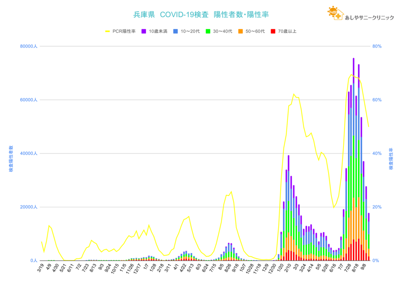Click the orange 50〜60代 legend swatch

click(x=241, y=31)
